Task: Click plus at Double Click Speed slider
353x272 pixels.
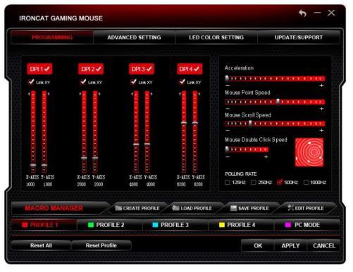Action: pos(266,157)
